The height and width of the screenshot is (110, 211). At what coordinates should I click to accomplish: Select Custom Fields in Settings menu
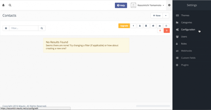188,58
